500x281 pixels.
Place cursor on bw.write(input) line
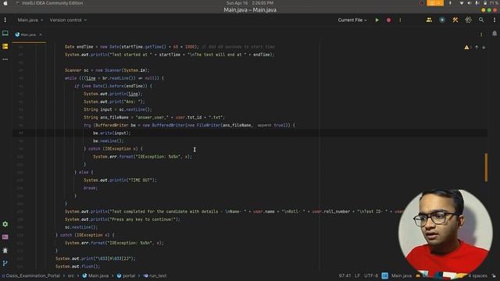(112, 133)
